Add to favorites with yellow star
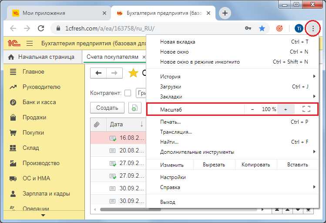326x223 pixels. click(x=133, y=73)
